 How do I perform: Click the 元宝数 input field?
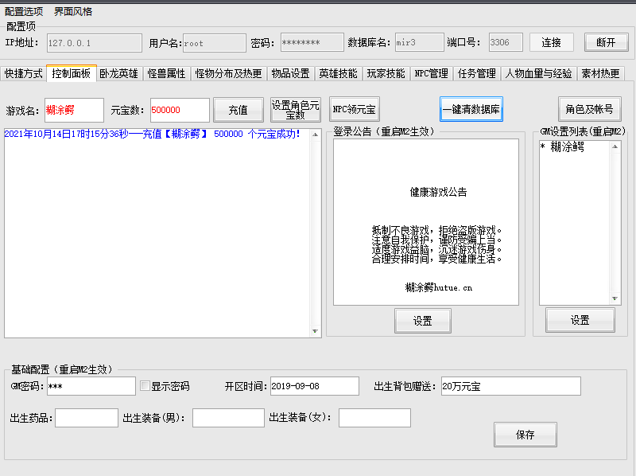(x=180, y=110)
